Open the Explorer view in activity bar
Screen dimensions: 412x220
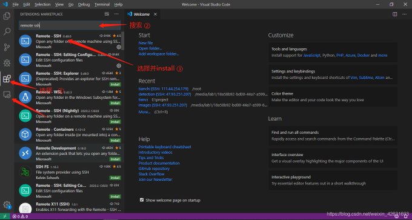(7, 16)
